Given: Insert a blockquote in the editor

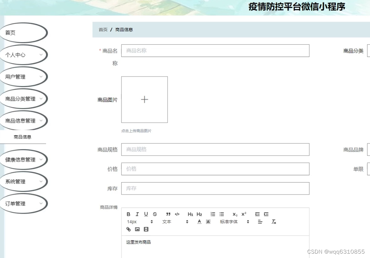Looking at the screenshot, I should tap(168, 214).
